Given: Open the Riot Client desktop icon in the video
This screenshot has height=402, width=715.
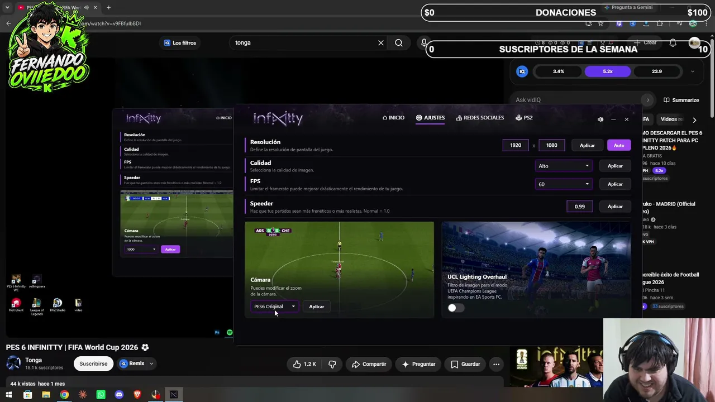Looking at the screenshot, I should click(x=16, y=305).
